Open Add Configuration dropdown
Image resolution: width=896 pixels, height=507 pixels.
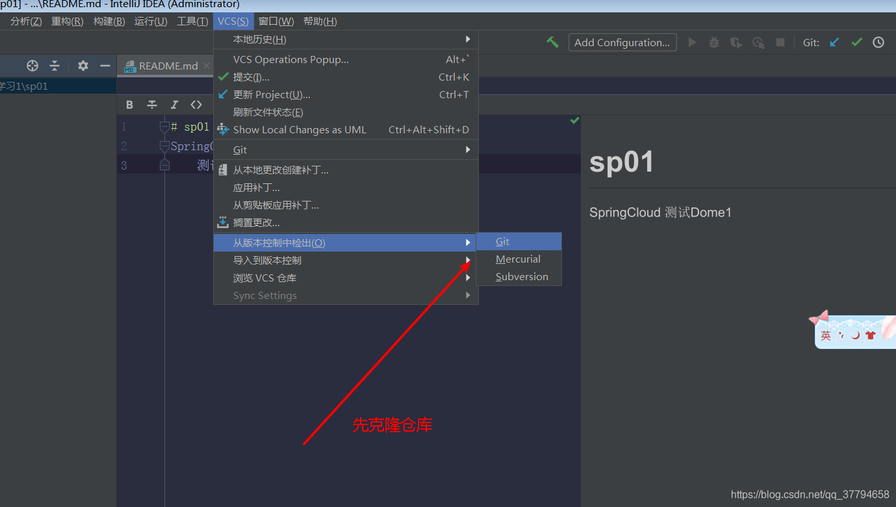pyautogui.click(x=622, y=42)
